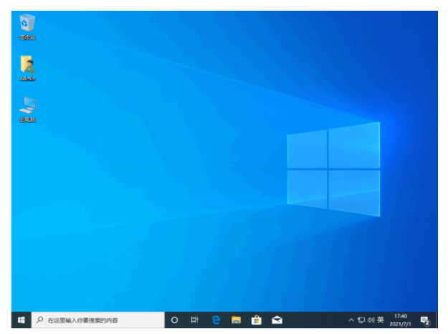The height and width of the screenshot is (334, 448).
Task: Open the clock showing 17:40 2021/7/1
Action: 400,320
